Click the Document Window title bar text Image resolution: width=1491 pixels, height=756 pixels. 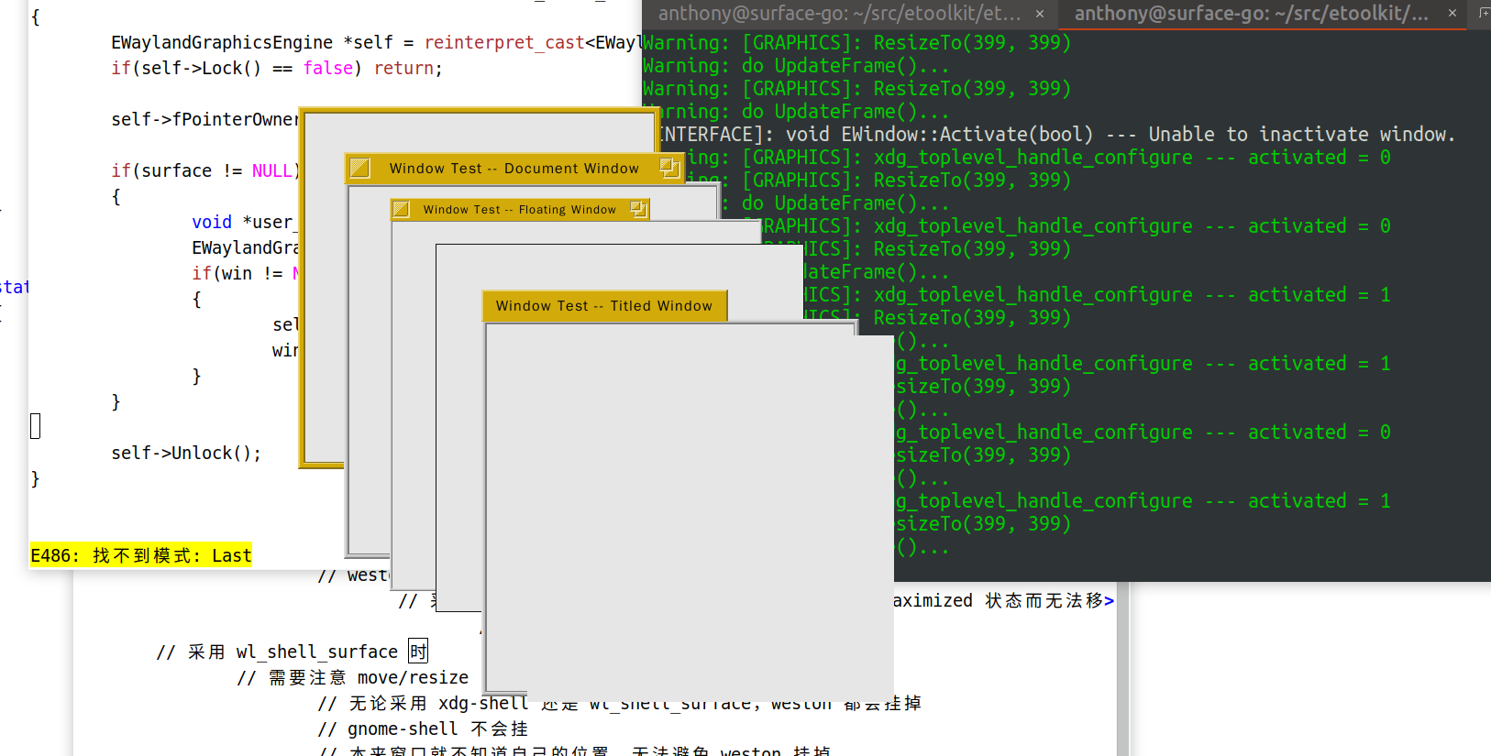point(514,169)
